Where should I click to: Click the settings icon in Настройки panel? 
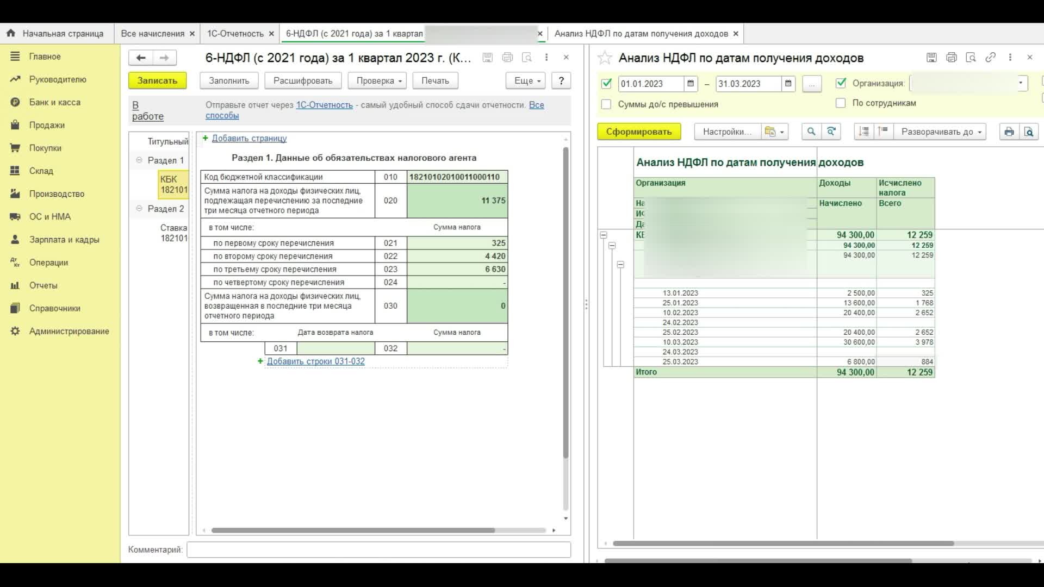point(770,131)
